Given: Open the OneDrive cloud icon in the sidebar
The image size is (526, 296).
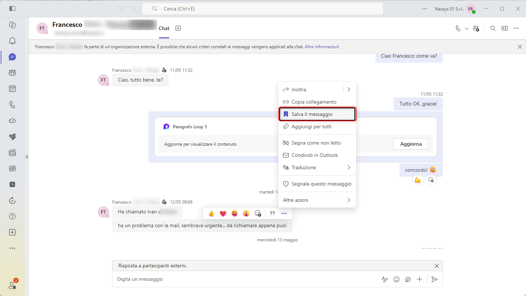Looking at the screenshot, I should (x=12, y=121).
